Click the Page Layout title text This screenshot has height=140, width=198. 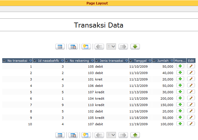click(x=97, y=3)
